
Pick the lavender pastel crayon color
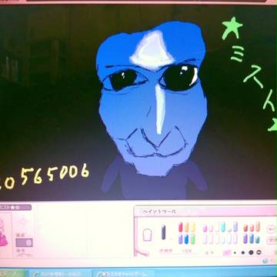[235, 227]
